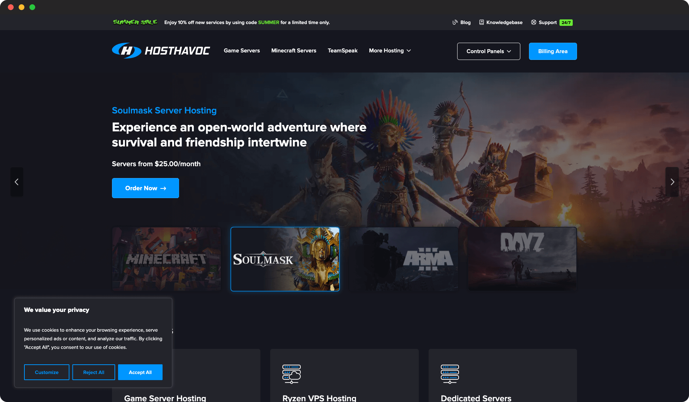Accept All cookies
This screenshot has height=402, width=689.
click(140, 372)
